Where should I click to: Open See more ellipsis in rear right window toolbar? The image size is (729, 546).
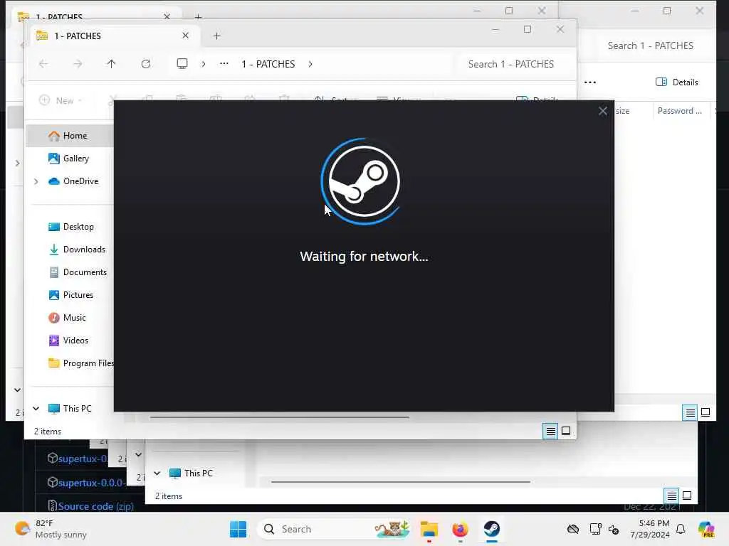pyautogui.click(x=590, y=82)
